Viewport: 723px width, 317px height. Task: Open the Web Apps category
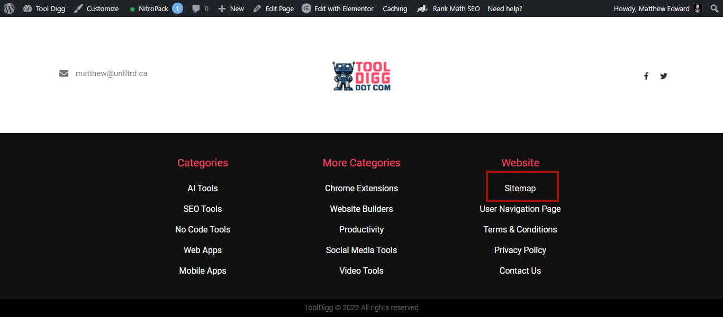click(x=203, y=250)
